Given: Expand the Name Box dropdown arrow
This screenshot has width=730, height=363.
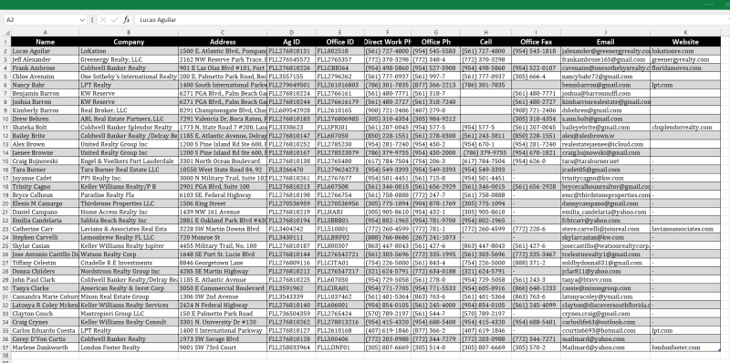Looking at the screenshot, I should [82, 20].
